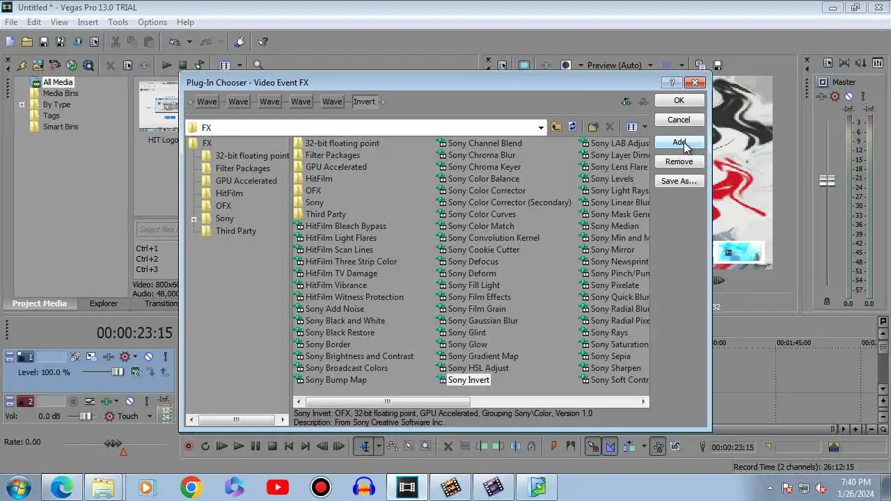This screenshot has width=891, height=501.
Task: Click the Pause button in transport bar
Action: 255,446
